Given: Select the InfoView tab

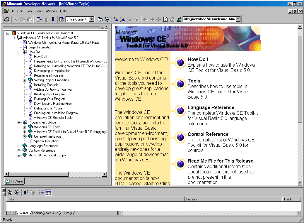Looking at the screenshot, I should tap(14, 181).
